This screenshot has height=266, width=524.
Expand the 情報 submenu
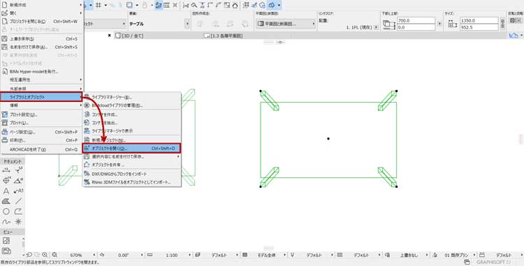pos(41,105)
